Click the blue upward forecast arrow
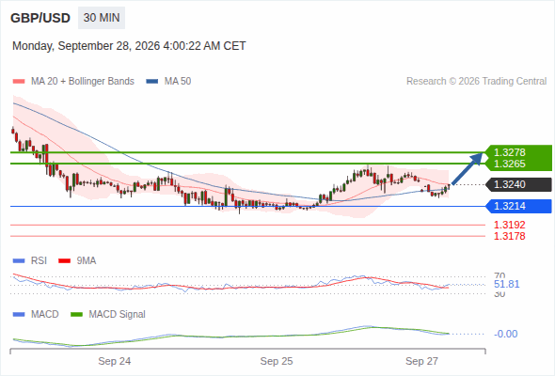 468,168
